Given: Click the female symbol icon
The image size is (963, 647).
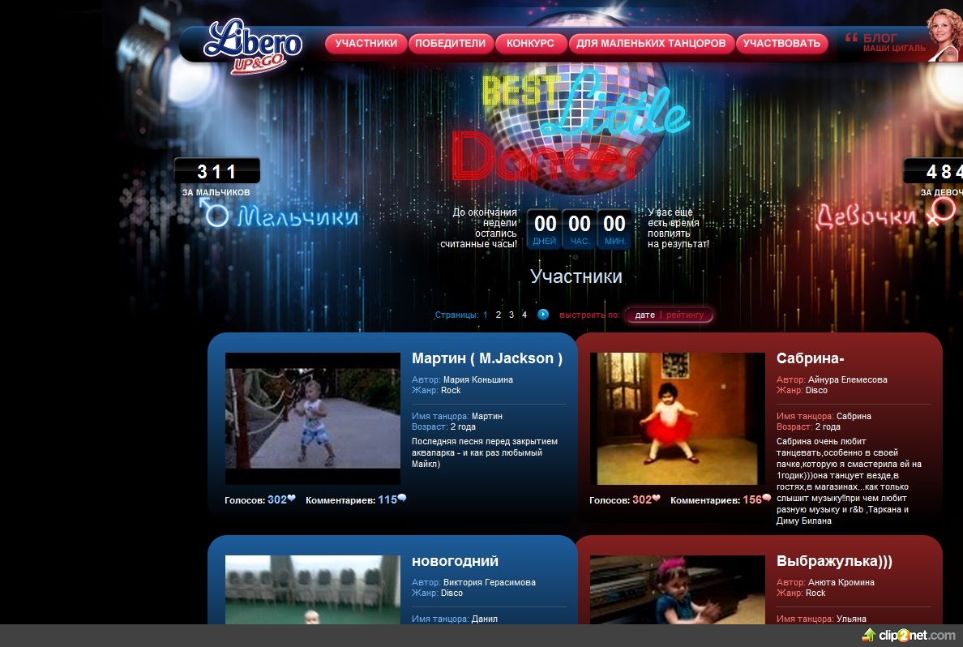Looking at the screenshot, I should [x=942, y=212].
